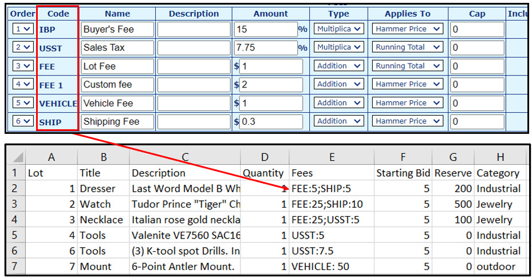Select spreadsheet row 2 header
This screenshot has height=278, width=532.
[14, 188]
